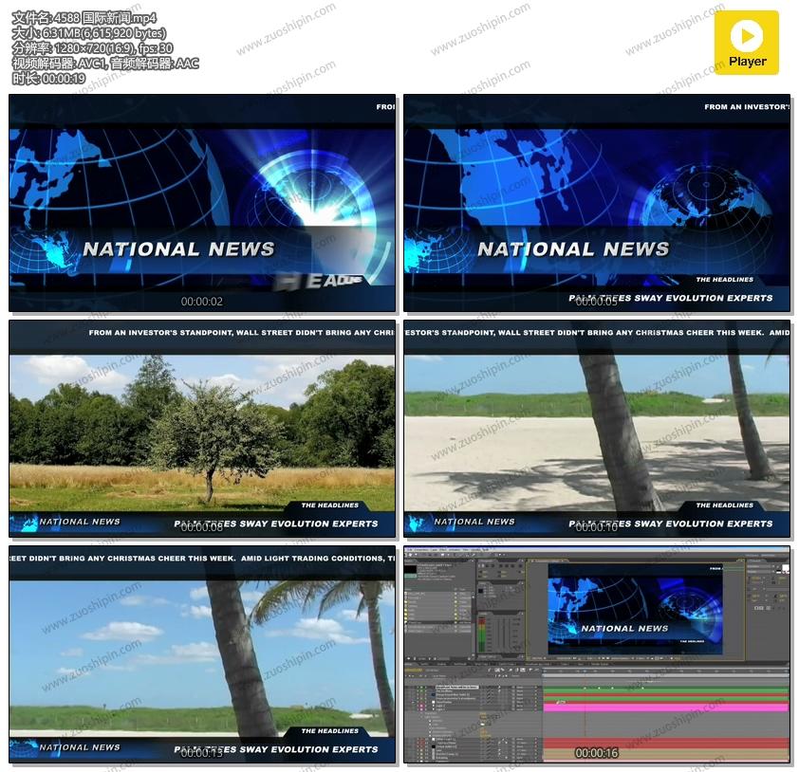Select the beach palm trunk thumbnail at 00:00:10
The width and height of the screenshot is (799, 772).
coord(597,429)
